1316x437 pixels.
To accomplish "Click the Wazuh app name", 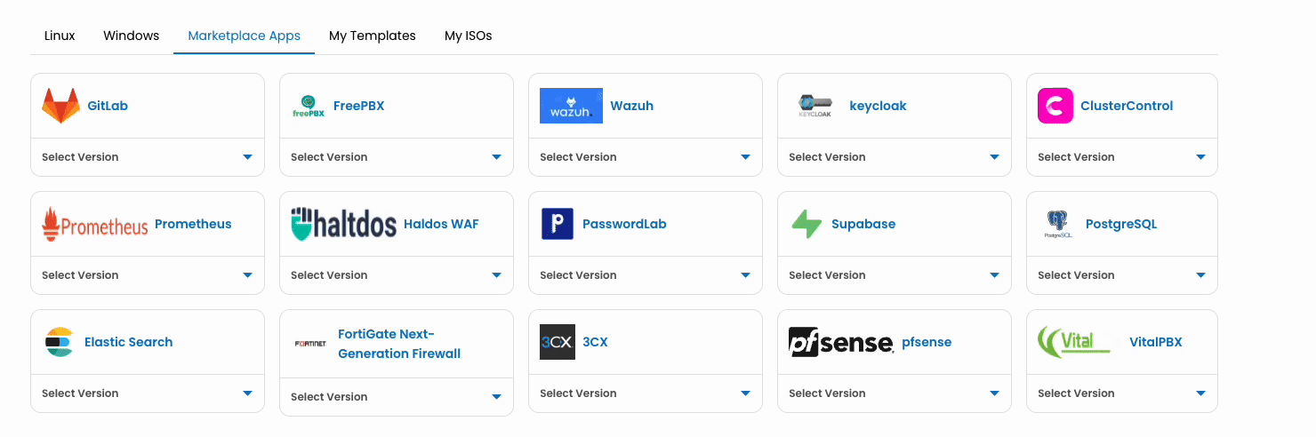I will click(632, 106).
